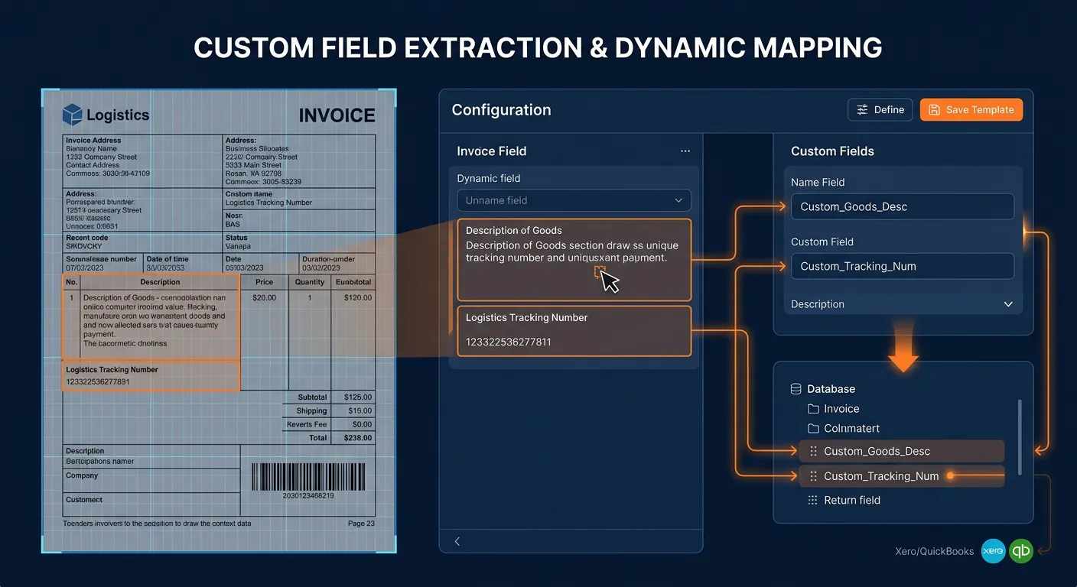Image resolution: width=1077 pixels, height=587 pixels.
Task: Select Custom_Tracking_Num row in Database
Action: tap(901, 476)
